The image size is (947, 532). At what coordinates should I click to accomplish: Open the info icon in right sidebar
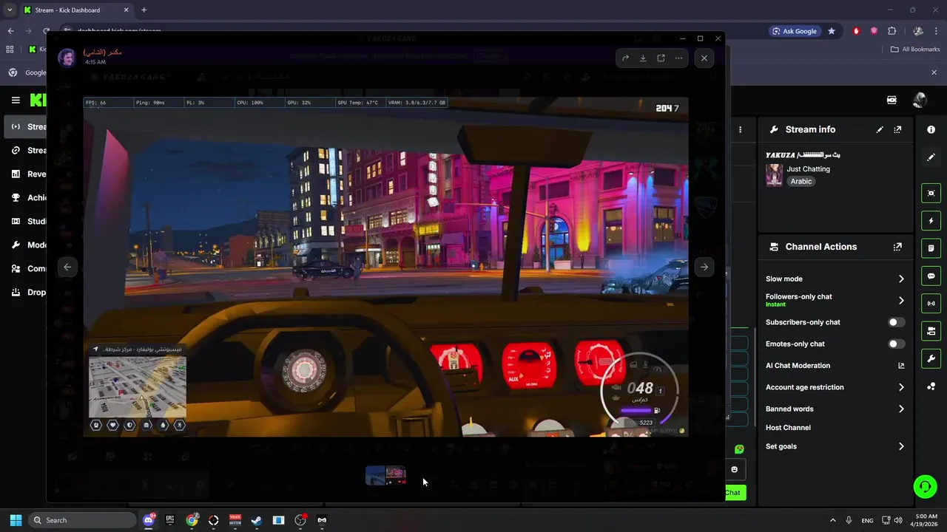[x=931, y=129]
